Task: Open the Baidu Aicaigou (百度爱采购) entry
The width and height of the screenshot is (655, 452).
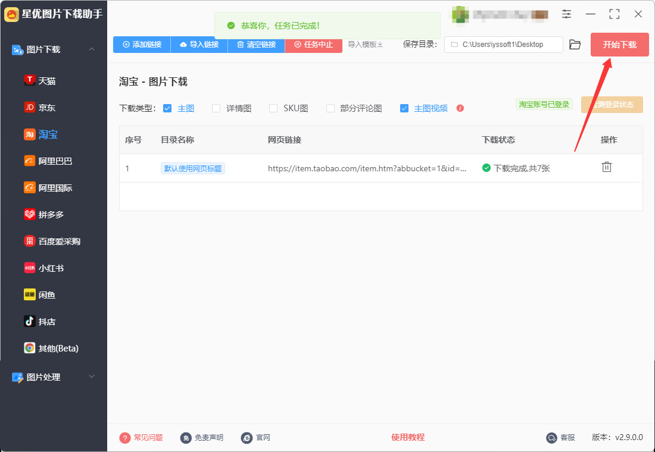Action: point(54,241)
